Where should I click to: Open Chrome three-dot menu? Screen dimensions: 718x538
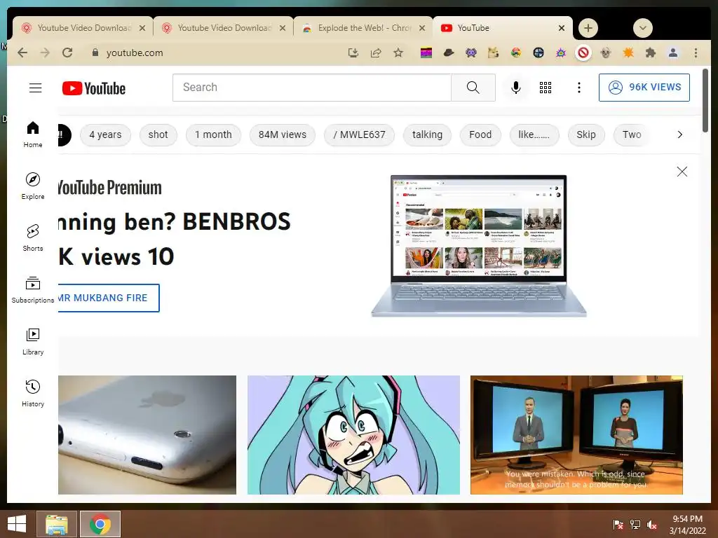(x=696, y=53)
